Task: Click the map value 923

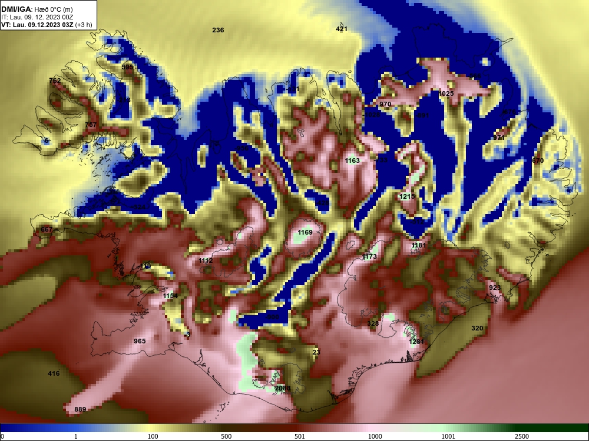Action: 495,288
